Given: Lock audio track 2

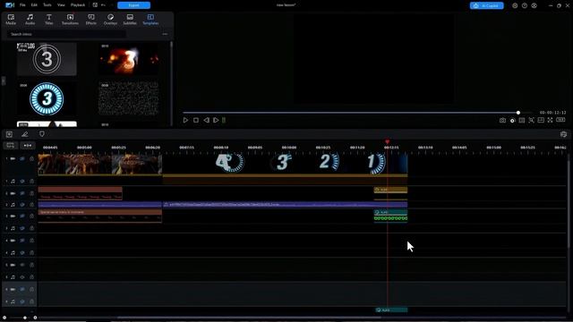Looking at the screenshot, I should (x=32, y=205).
